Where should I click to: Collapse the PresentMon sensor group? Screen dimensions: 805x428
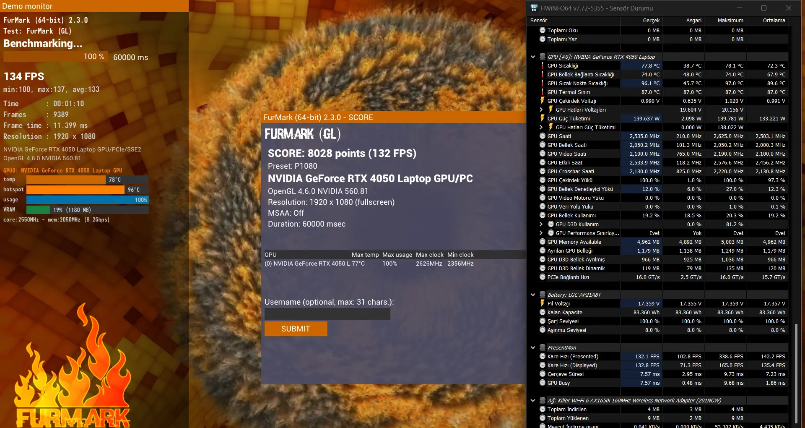[533, 348]
